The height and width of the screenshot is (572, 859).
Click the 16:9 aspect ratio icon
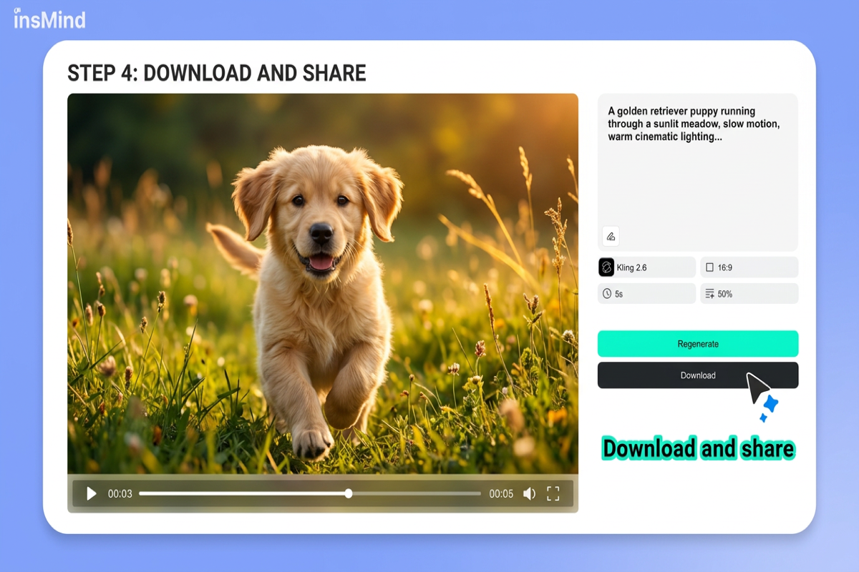tap(710, 267)
